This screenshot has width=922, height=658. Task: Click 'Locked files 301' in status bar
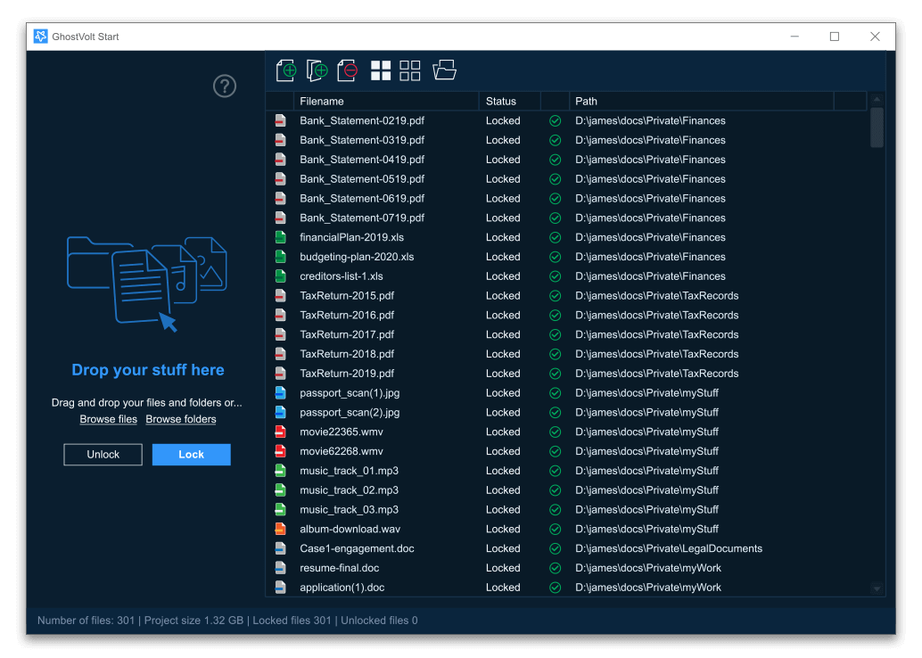tap(292, 621)
